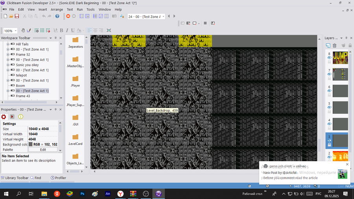Open the Library Toolbar tab
Viewport: 354px width, 199px height.
point(15,178)
